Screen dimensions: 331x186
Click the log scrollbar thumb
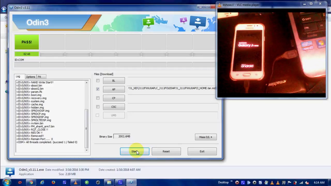pos(87,128)
